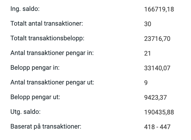Click the 'Baserat på transaktioner:' label
The height and width of the screenshot is (140, 191).
[46, 126]
